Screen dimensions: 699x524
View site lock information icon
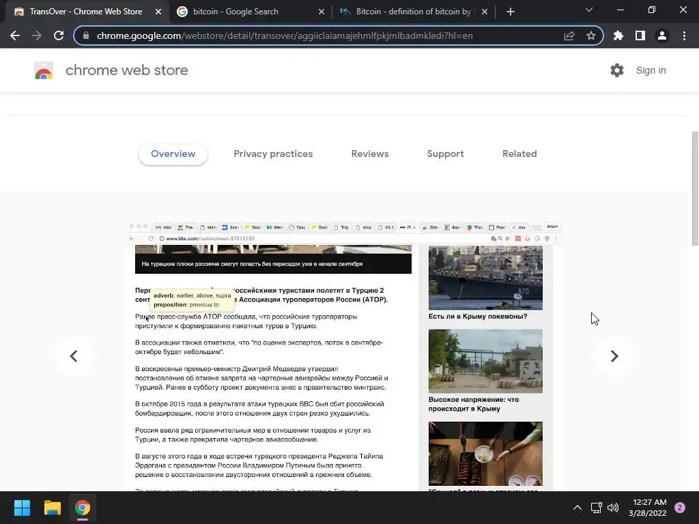point(86,35)
